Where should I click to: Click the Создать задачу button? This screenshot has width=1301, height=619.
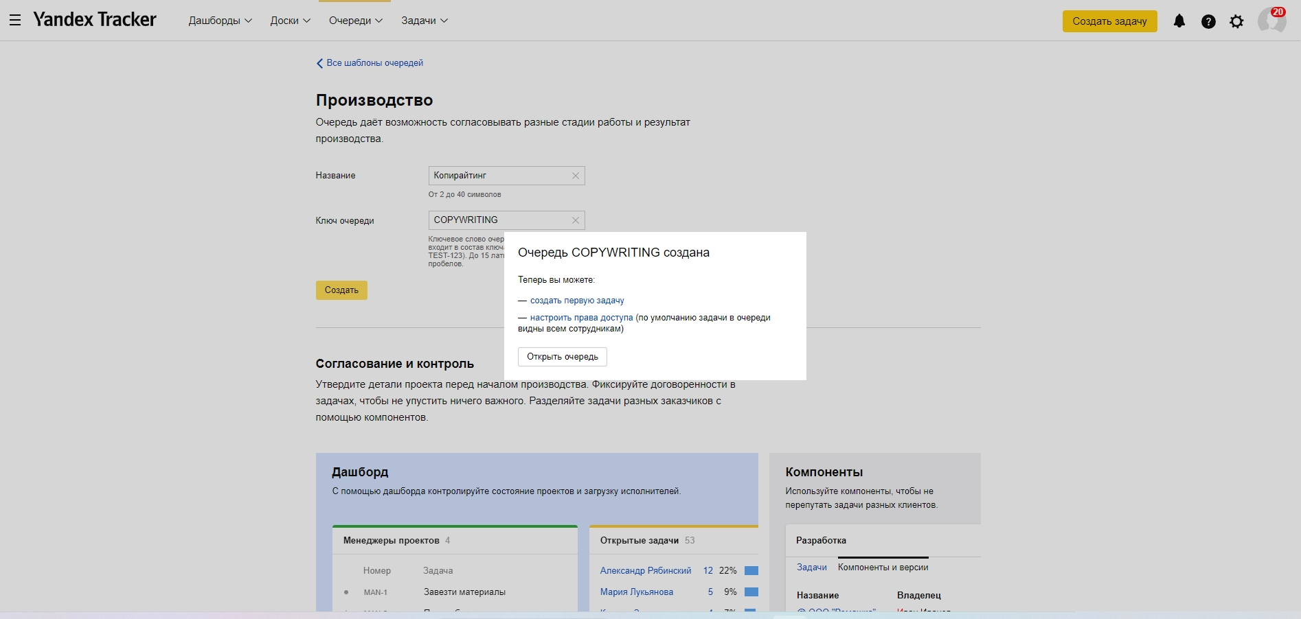click(x=1109, y=21)
